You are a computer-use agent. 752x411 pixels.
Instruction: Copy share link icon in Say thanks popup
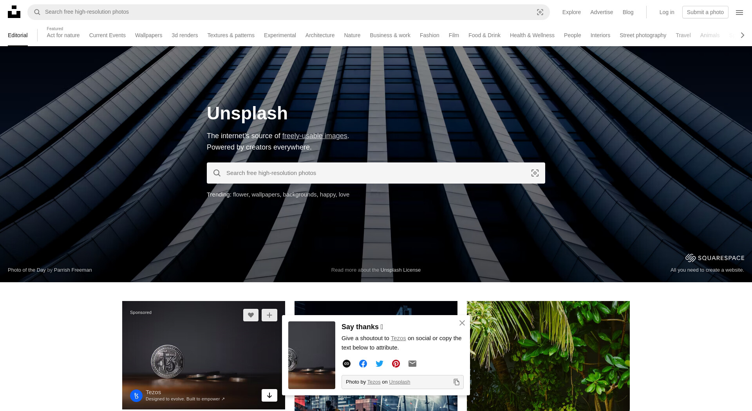pos(347,364)
